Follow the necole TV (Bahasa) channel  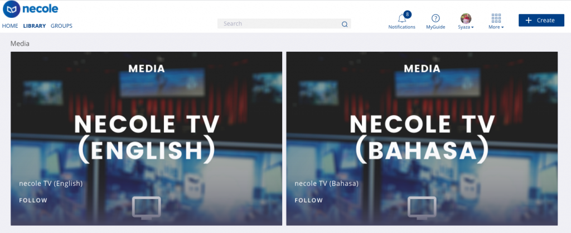click(309, 200)
